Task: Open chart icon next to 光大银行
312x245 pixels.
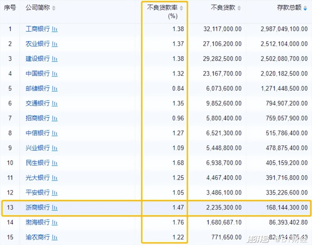Action: pos(55,178)
